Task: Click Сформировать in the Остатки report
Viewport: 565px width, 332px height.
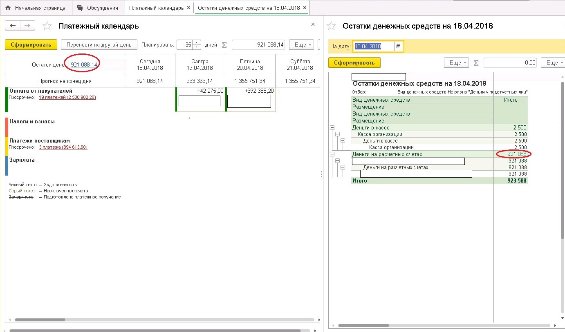Action: (x=354, y=62)
